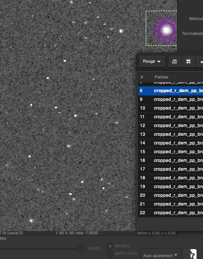Select frame row 15 in the list
This screenshot has width=203, height=259.
tap(171, 152)
